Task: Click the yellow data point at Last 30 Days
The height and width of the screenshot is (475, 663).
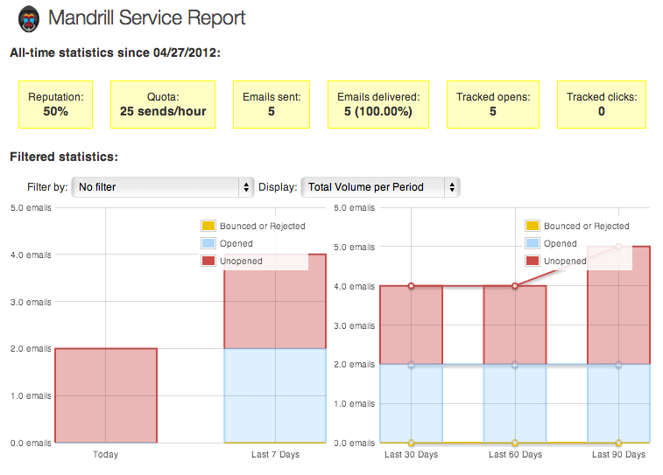Action: pyautogui.click(x=412, y=443)
